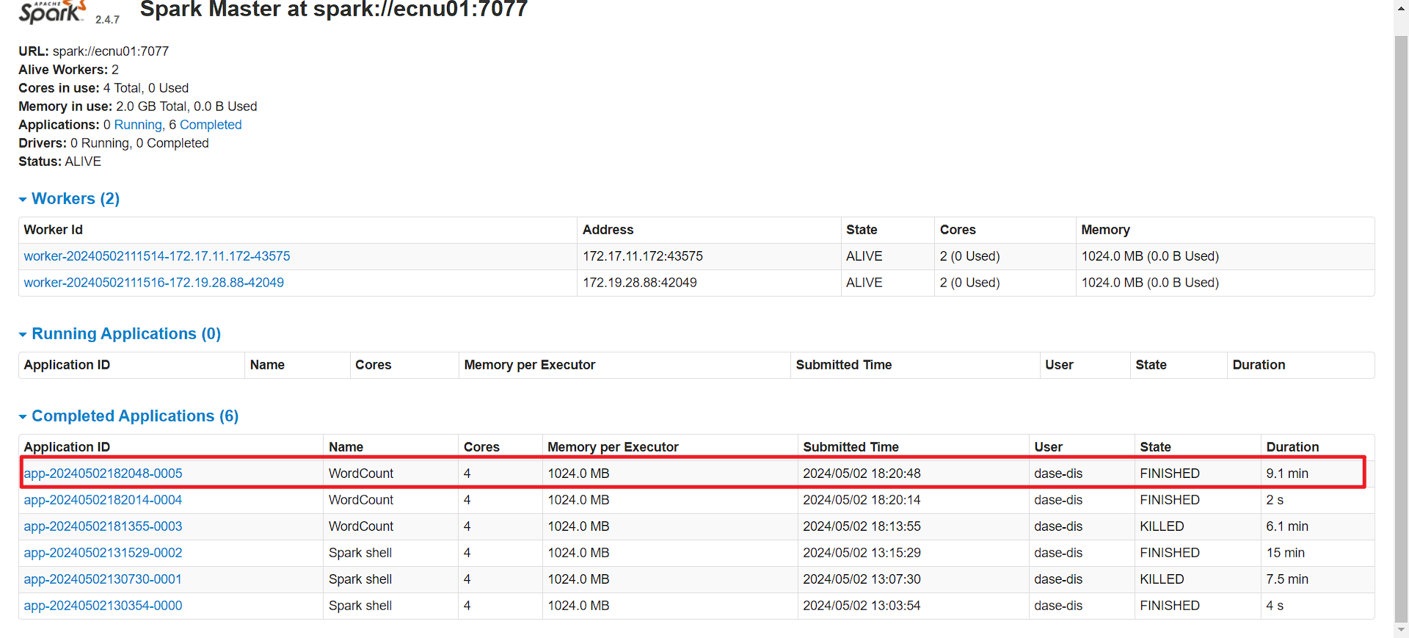Open app-20240502182048-0005 application link
The image size is (1409, 638).
[103, 474]
